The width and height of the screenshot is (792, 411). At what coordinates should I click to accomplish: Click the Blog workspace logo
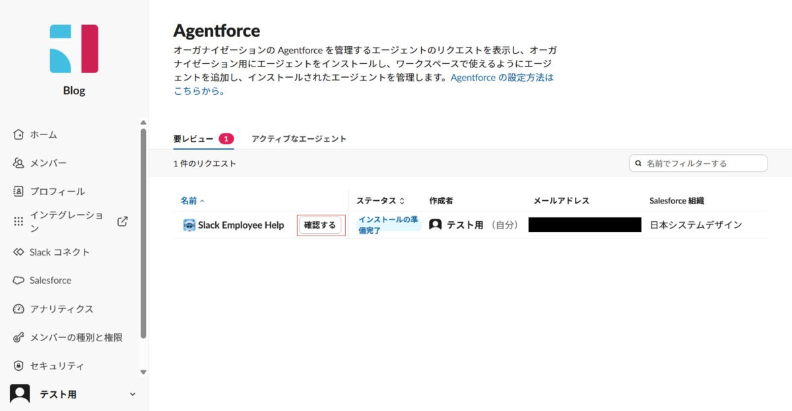point(74,49)
